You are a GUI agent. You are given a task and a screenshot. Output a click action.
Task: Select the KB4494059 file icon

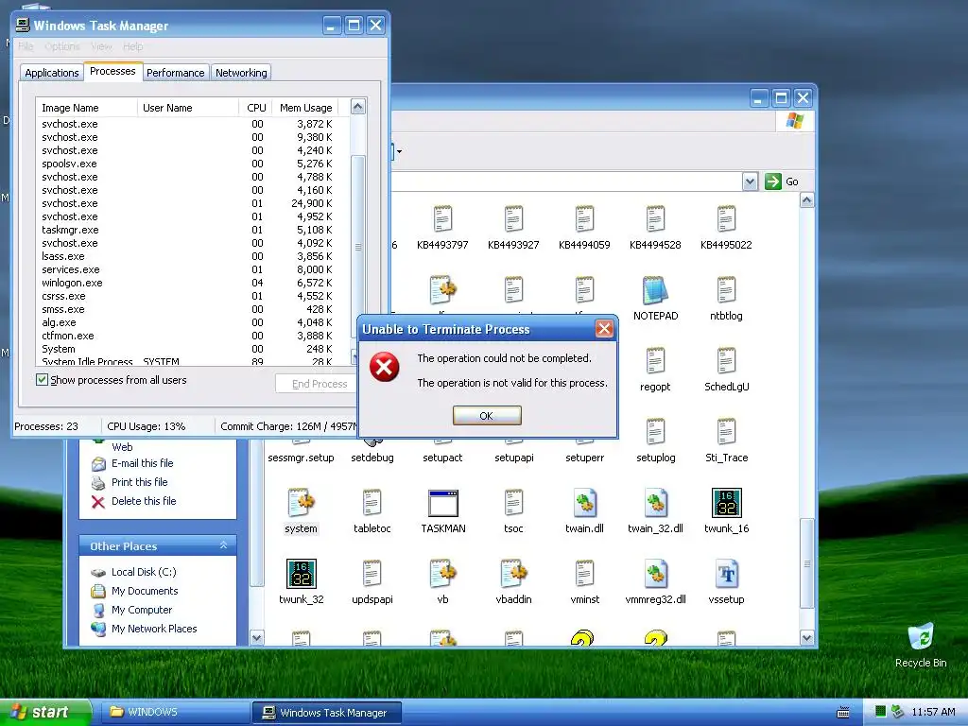[x=584, y=219]
